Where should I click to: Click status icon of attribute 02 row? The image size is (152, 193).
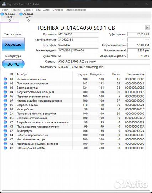(5, 83)
